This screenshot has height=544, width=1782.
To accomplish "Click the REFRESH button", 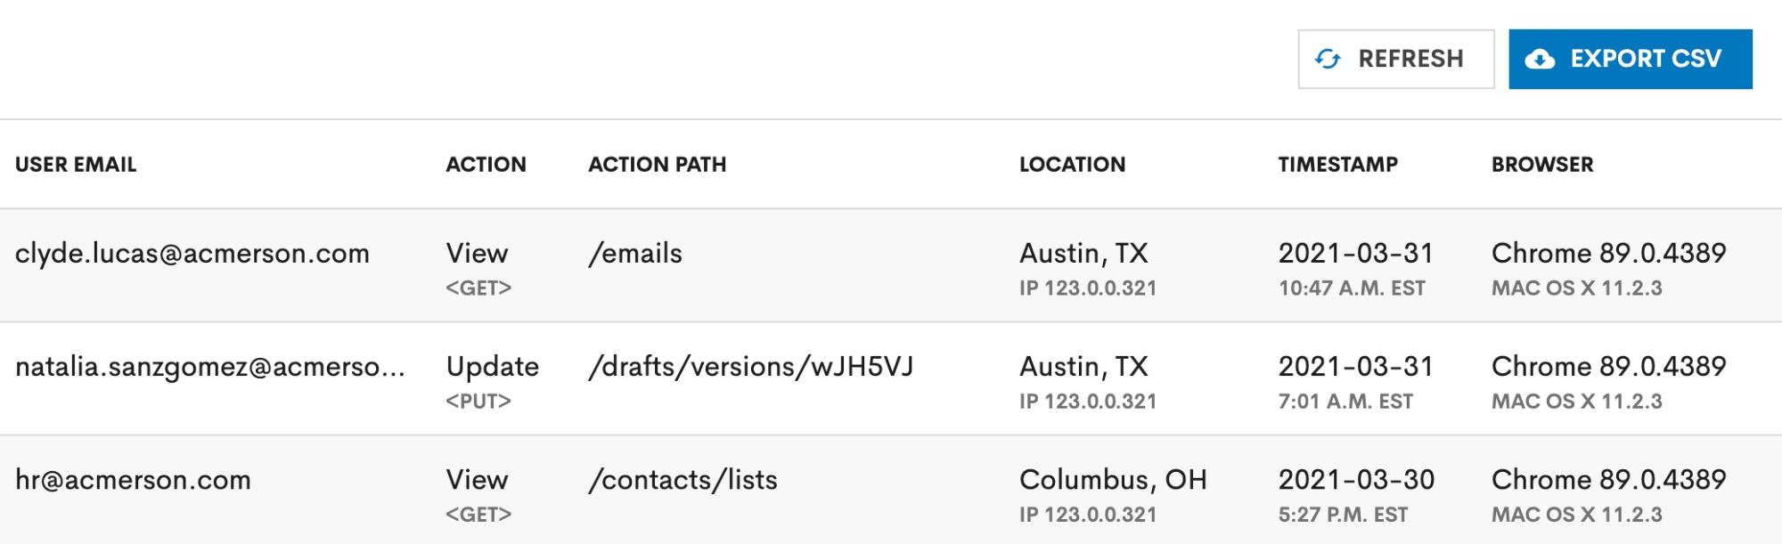I will [x=1396, y=59].
